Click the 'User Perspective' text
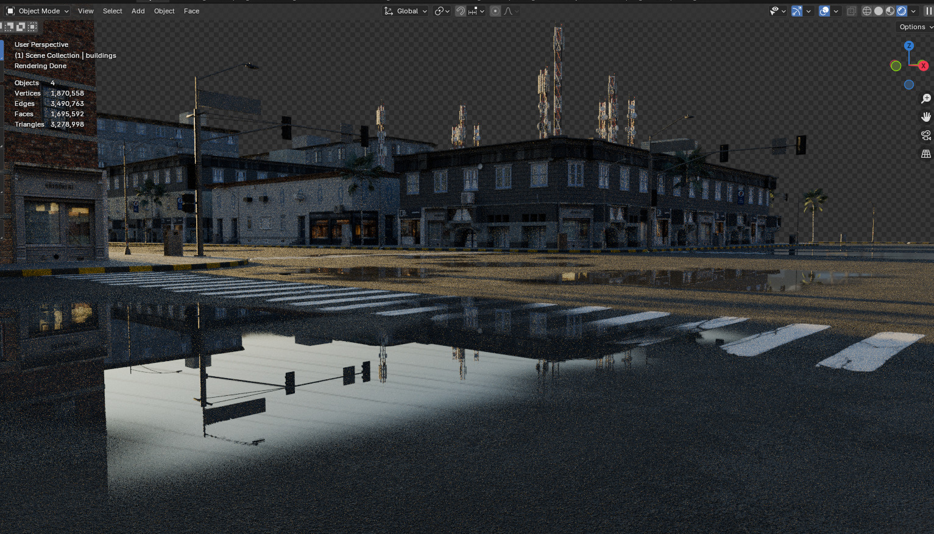The height and width of the screenshot is (534, 934). click(x=41, y=44)
